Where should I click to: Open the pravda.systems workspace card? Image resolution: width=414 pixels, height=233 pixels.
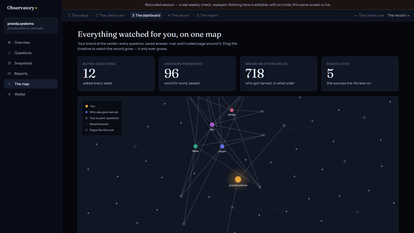(x=31, y=26)
